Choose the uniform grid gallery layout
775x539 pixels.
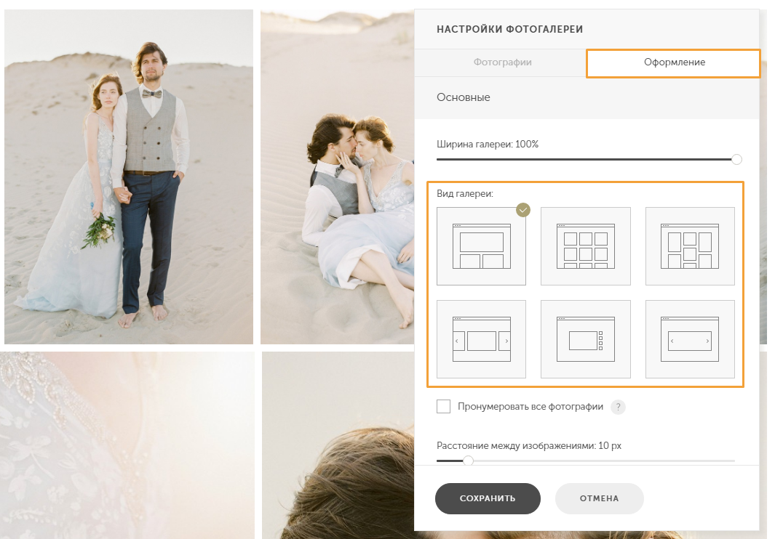tap(586, 246)
